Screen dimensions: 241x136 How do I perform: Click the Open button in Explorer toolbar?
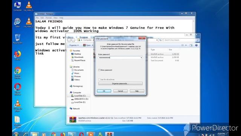87,45
